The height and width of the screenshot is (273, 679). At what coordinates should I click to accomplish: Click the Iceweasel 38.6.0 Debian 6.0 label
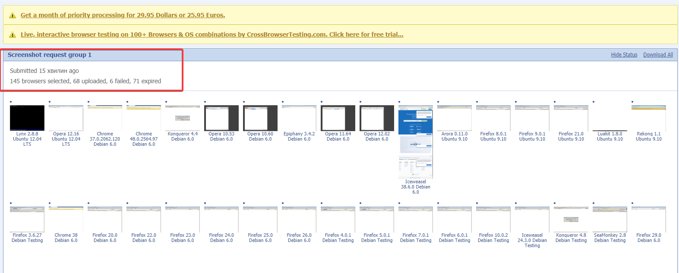tap(416, 187)
